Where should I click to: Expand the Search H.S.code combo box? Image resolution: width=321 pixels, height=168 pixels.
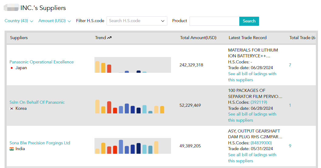pos(137,21)
